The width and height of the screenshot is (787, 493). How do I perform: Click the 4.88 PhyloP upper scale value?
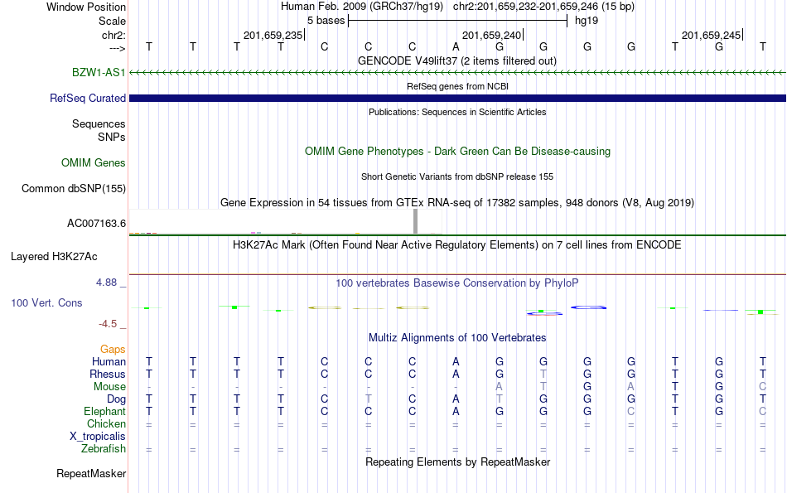(106, 283)
